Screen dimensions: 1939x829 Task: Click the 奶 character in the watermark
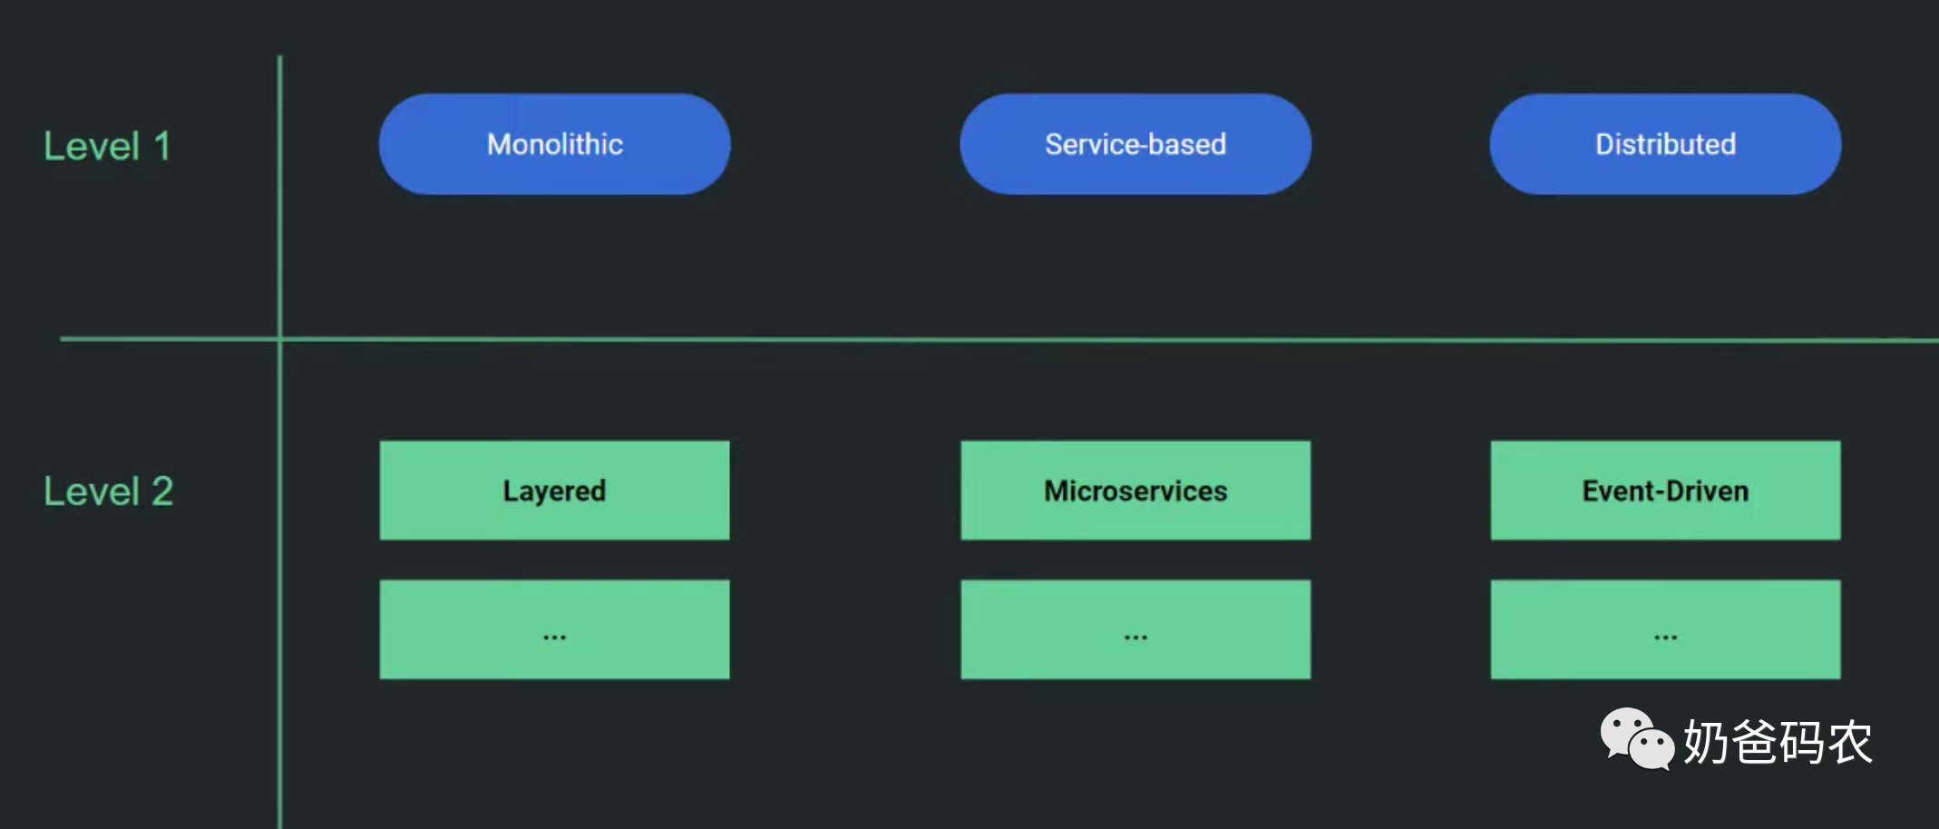(x=1707, y=742)
